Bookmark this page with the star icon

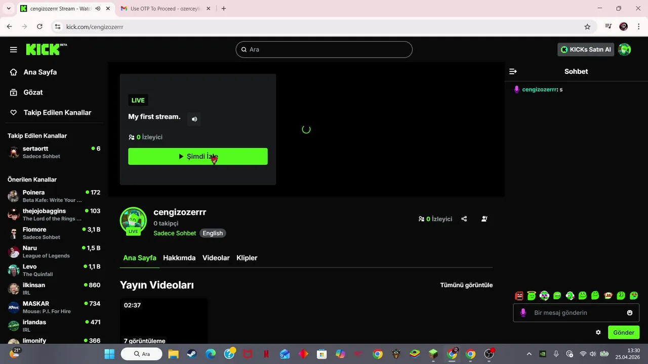pos(587,27)
